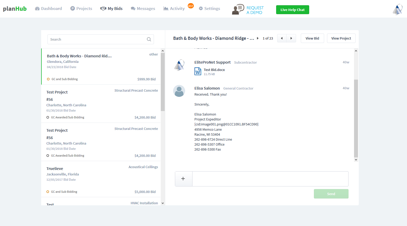This screenshot has width=407, height=226.
Task: Click the company logo at top right
Action: tap(398, 9)
